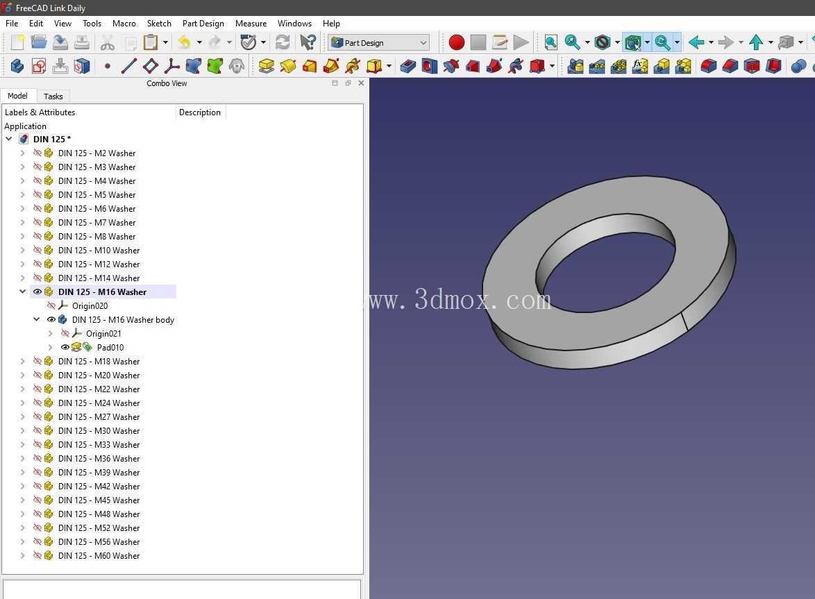
Task: Open the Part Design menu
Action: coord(203,24)
